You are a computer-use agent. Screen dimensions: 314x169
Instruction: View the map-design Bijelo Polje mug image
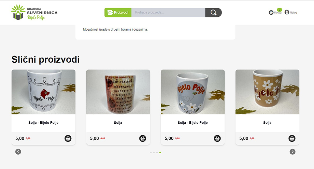pos(43,92)
